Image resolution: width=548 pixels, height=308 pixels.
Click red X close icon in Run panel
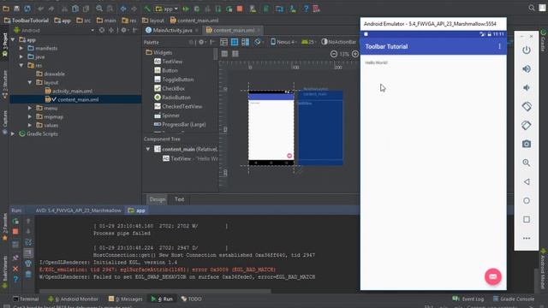(15, 269)
